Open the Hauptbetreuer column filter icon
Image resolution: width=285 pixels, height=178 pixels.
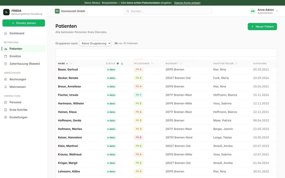pyautogui.click(x=236, y=63)
